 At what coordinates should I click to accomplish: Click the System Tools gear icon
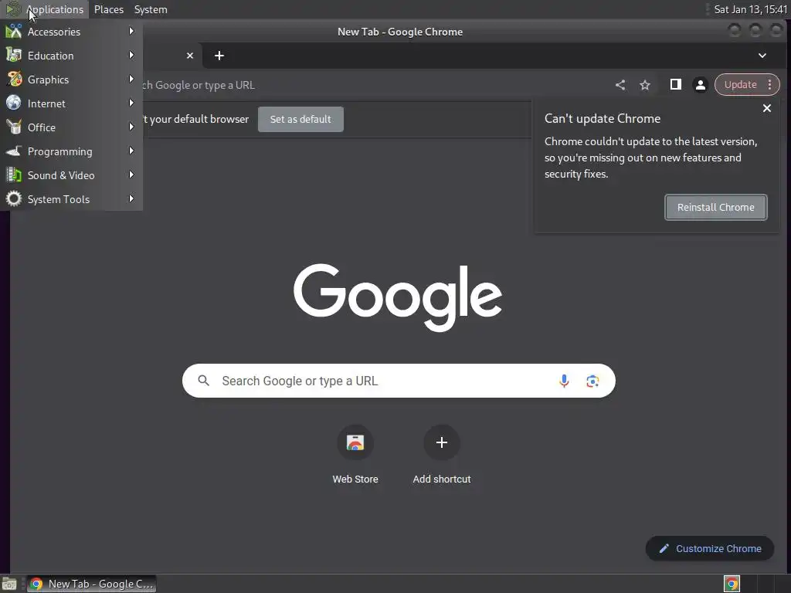pos(14,198)
